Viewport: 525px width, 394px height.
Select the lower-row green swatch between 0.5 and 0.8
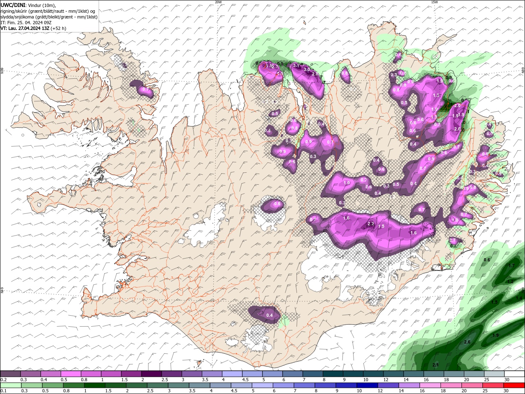coord(52,385)
